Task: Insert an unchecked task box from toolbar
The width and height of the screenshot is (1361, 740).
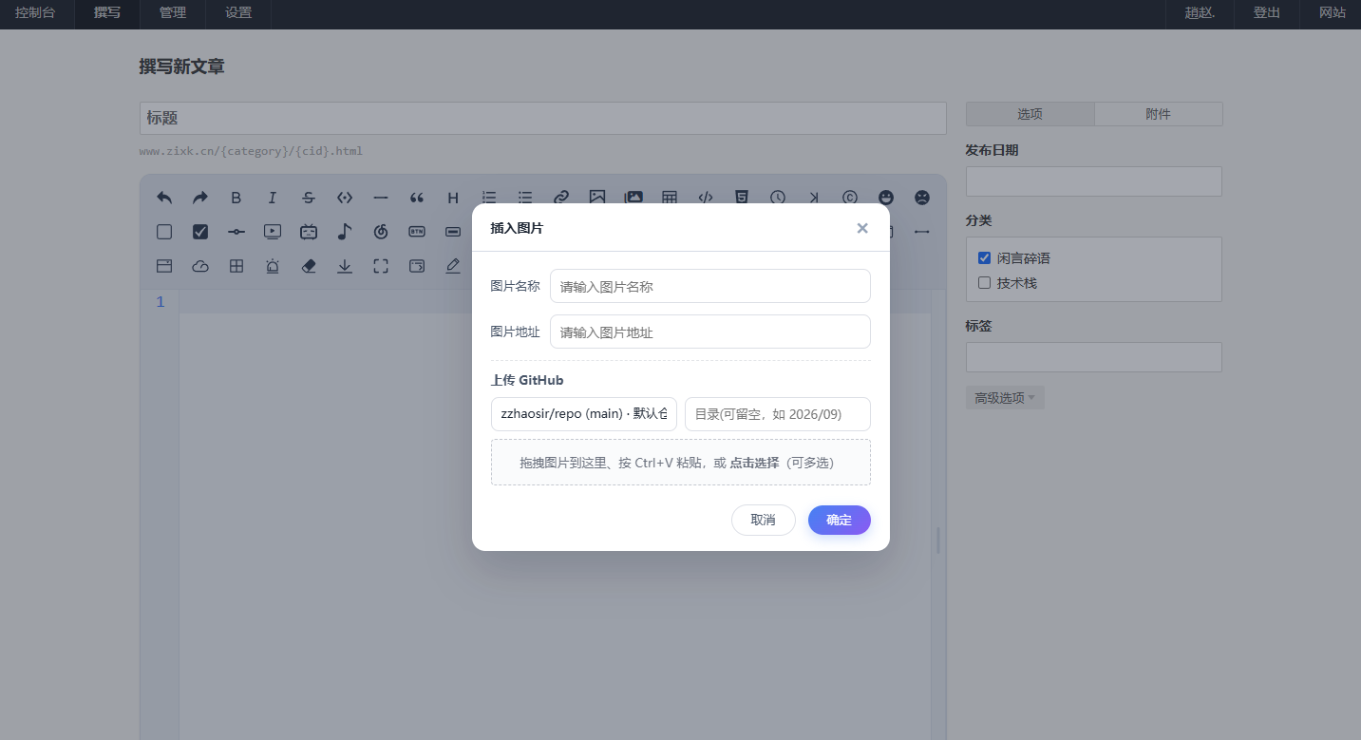Action: [164, 232]
